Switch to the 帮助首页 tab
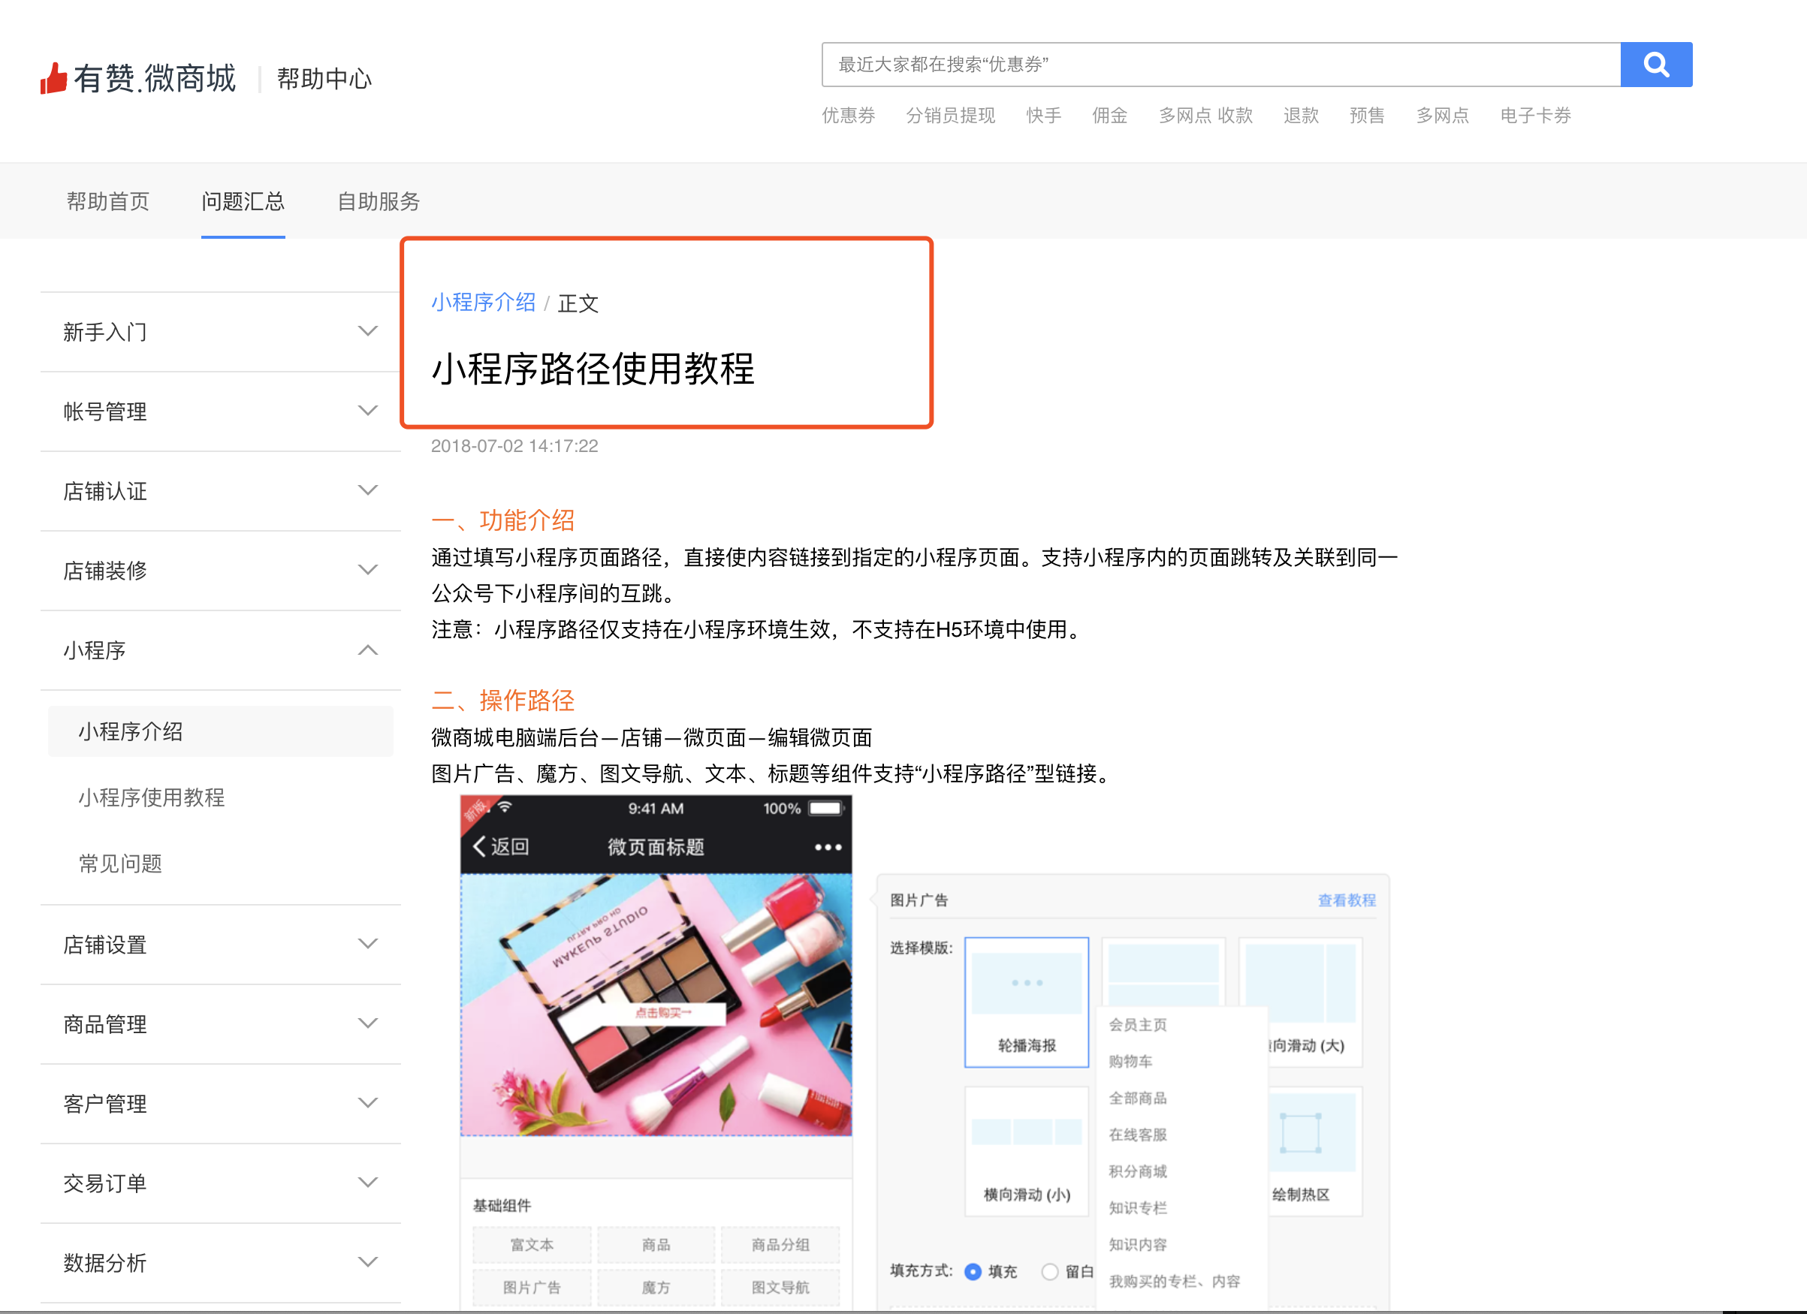The width and height of the screenshot is (1807, 1314). [107, 201]
